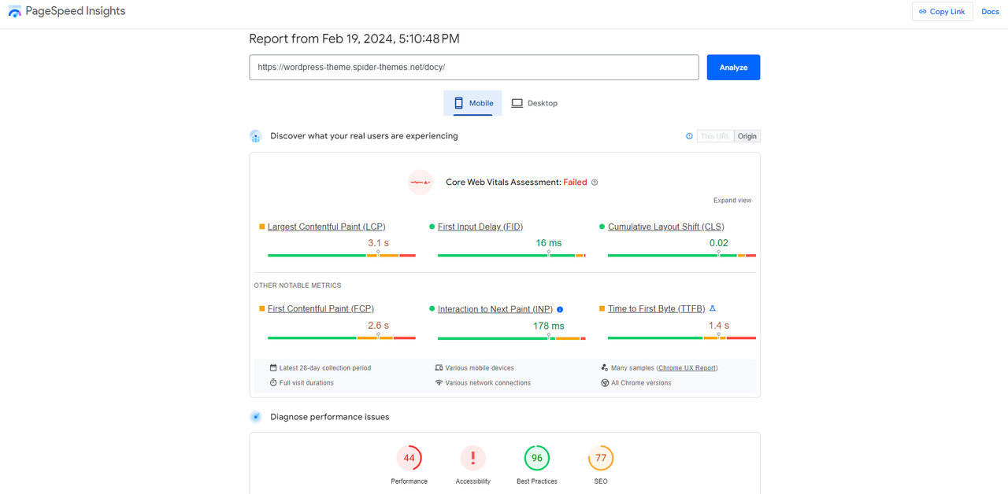
Task: Click the LCP distribution bar
Action: [x=342, y=256]
